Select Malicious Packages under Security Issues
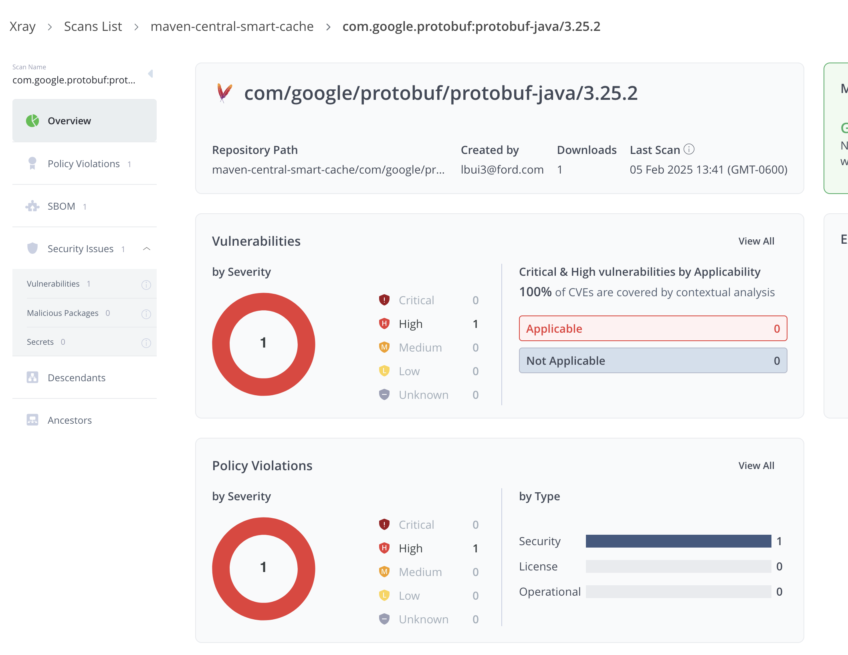 [x=85, y=313]
